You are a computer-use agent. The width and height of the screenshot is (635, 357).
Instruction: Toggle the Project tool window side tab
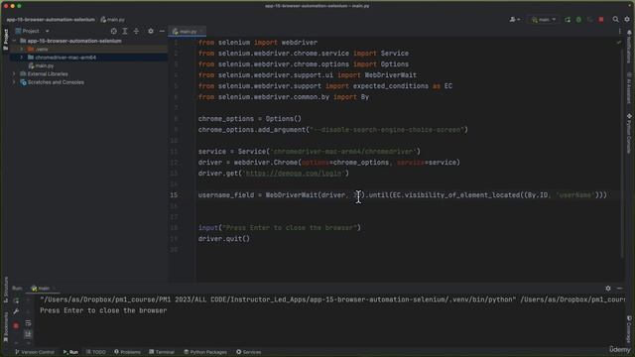coord(5,40)
